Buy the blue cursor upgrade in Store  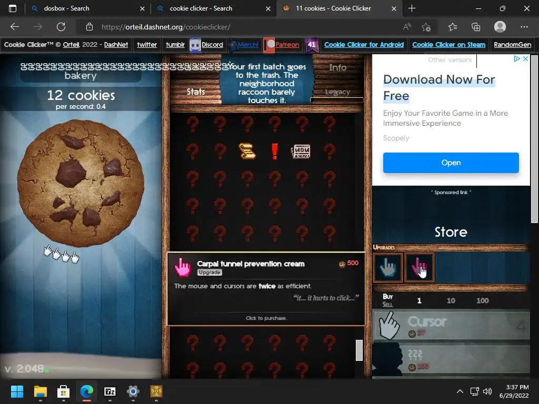click(388, 267)
